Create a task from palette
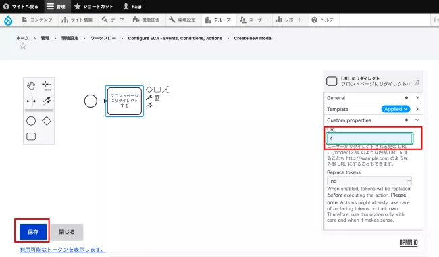Image resolution: width=439 pixels, height=257 pixels. pyautogui.click(x=31, y=137)
